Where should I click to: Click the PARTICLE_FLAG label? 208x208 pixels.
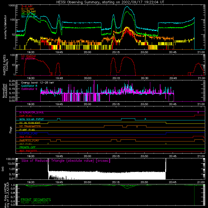point(29,140)
